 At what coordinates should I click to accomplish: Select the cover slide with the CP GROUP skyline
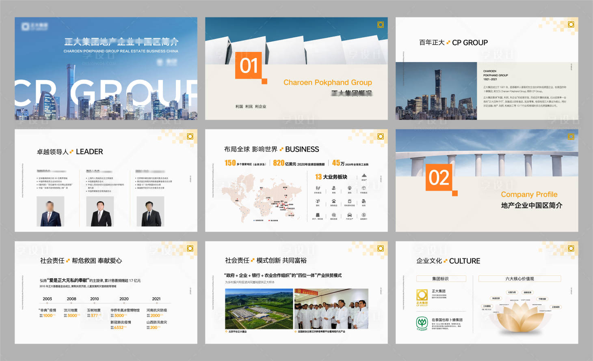coord(106,69)
